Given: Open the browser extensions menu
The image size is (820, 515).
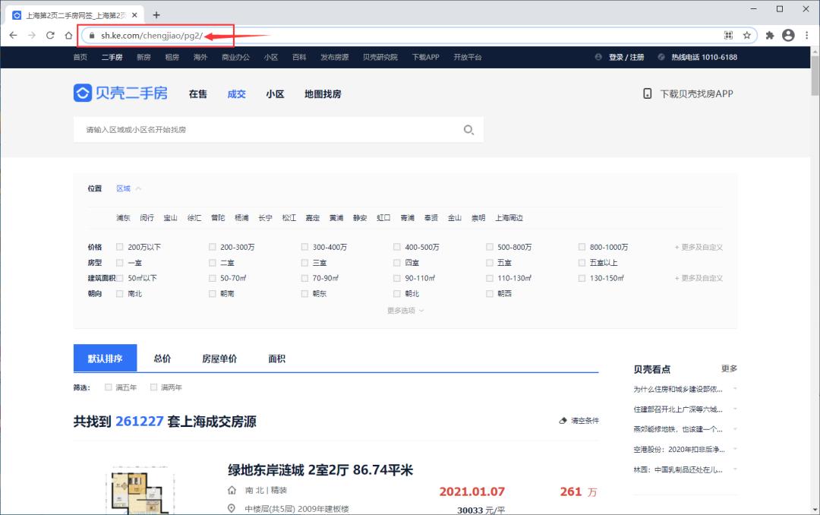Looking at the screenshot, I should [x=770, y=35].
